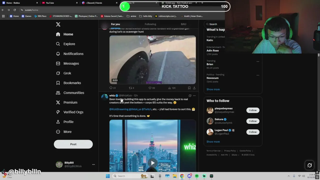Open the three-dot menu on whiz's post
The width and height of the screenshot is (320, 180).
[194, 95]
